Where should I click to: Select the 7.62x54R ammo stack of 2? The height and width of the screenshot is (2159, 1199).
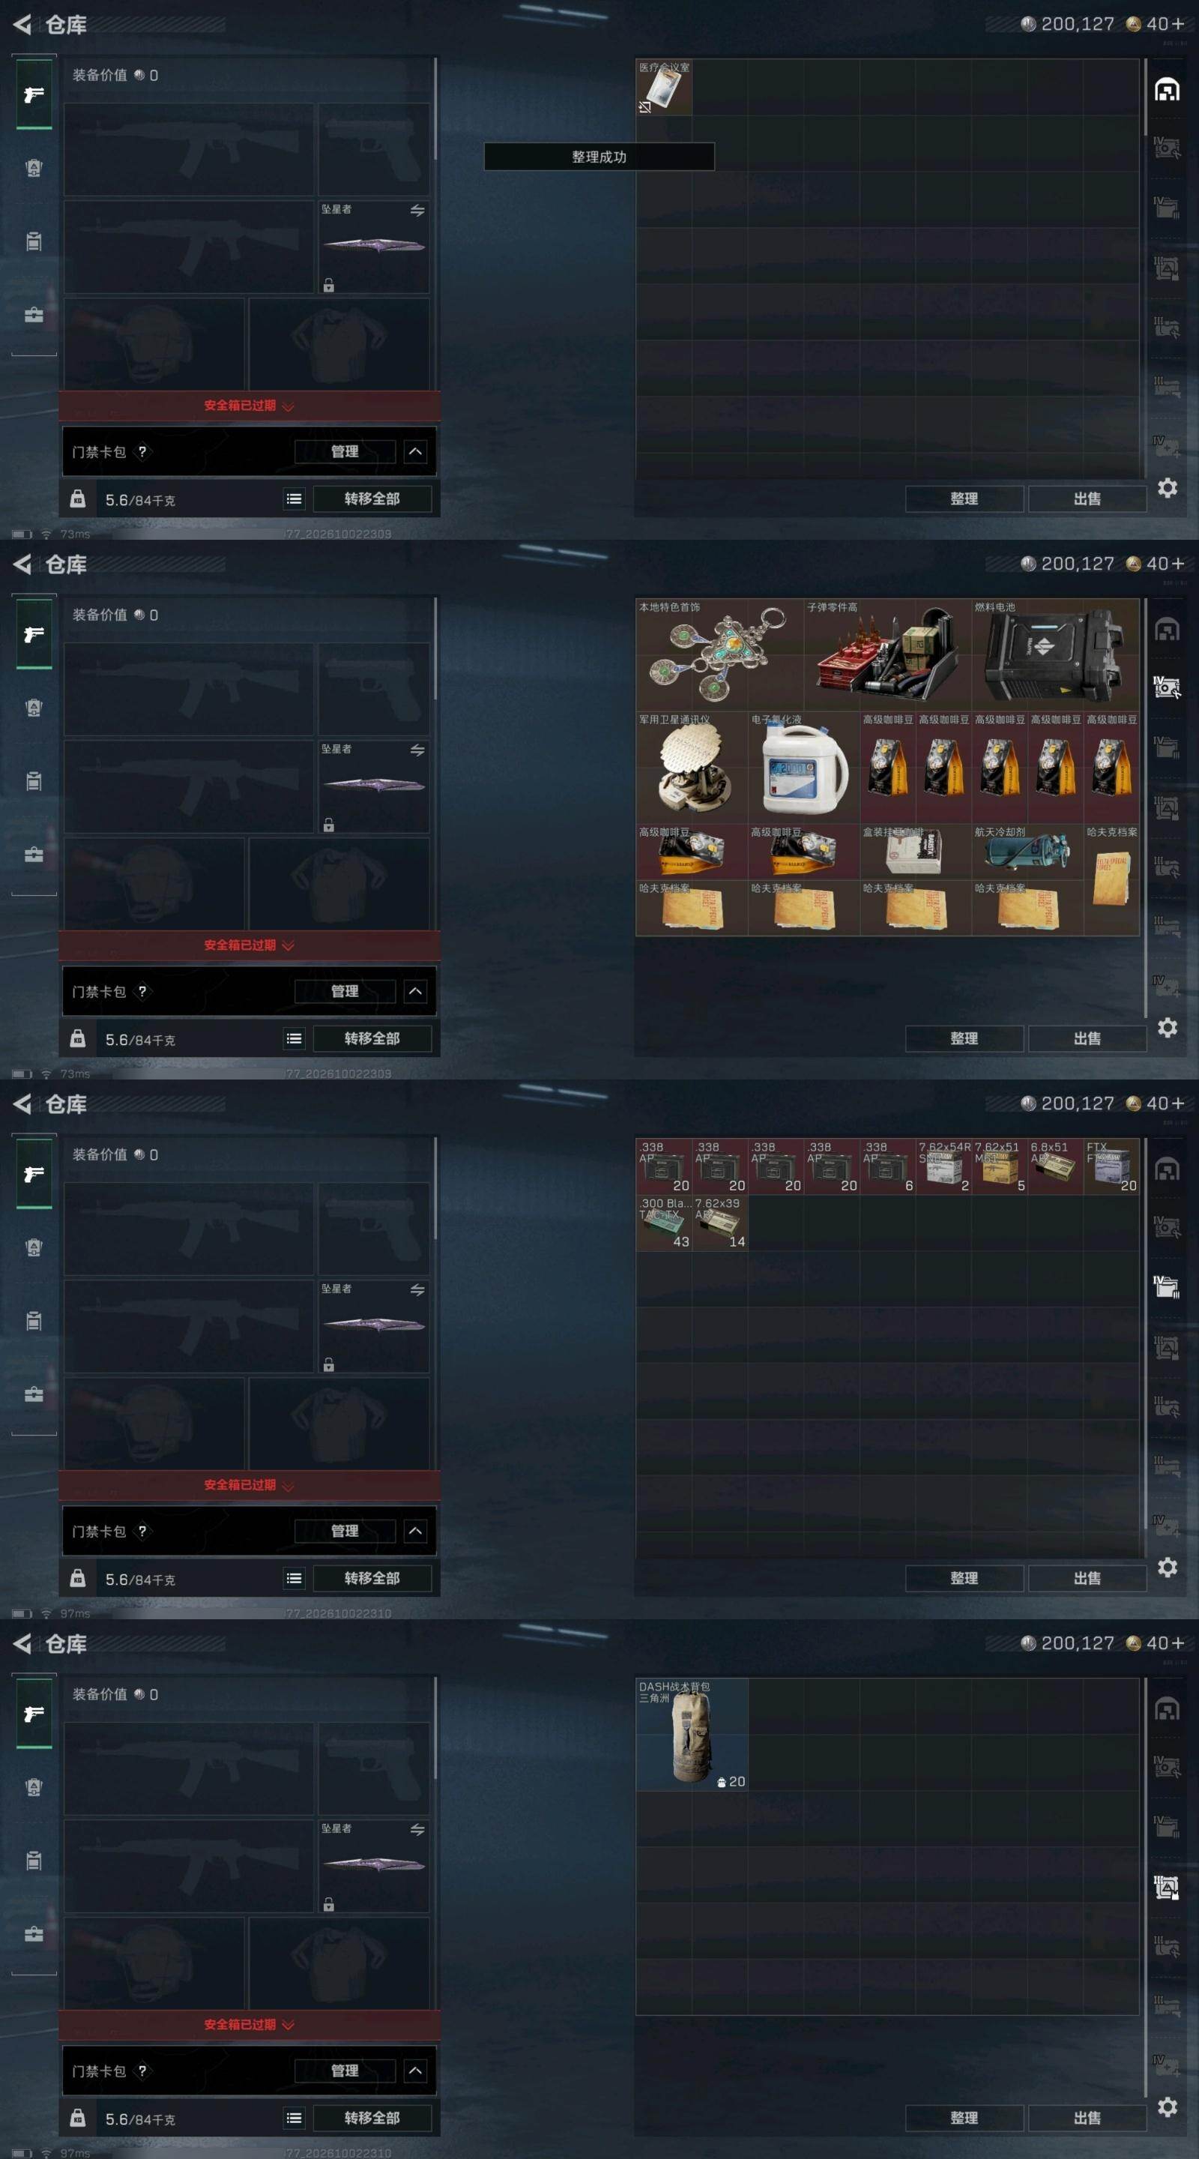coord(943,1166)
